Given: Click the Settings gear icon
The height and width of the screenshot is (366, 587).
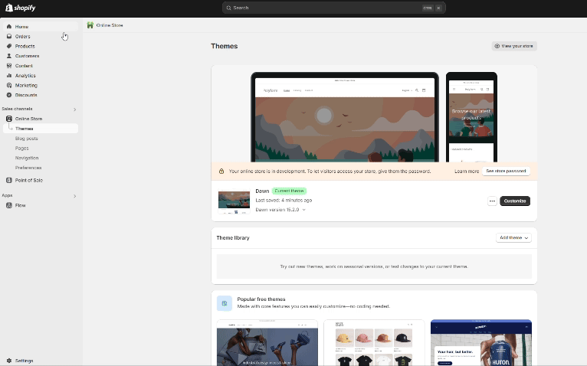Looking at the screenshot, I should point(9,361).
